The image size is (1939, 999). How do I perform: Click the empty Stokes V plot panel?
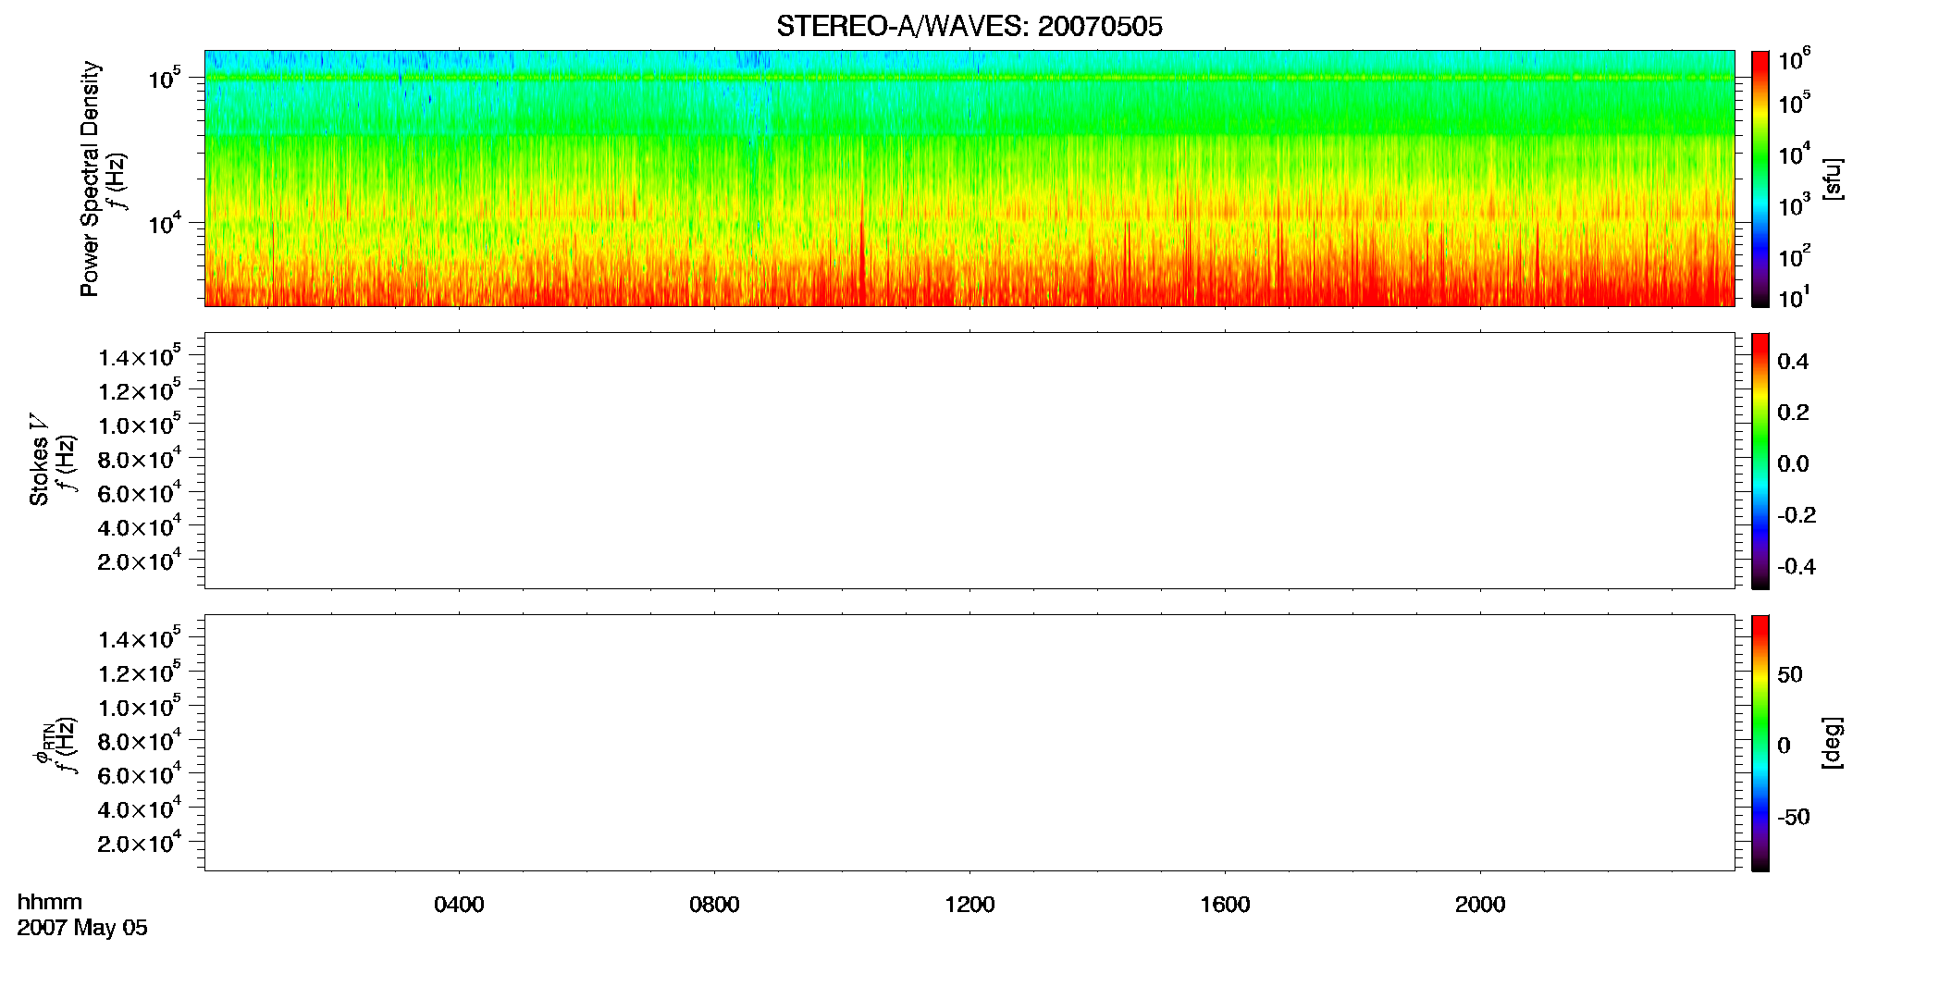(x=969, y=461)
